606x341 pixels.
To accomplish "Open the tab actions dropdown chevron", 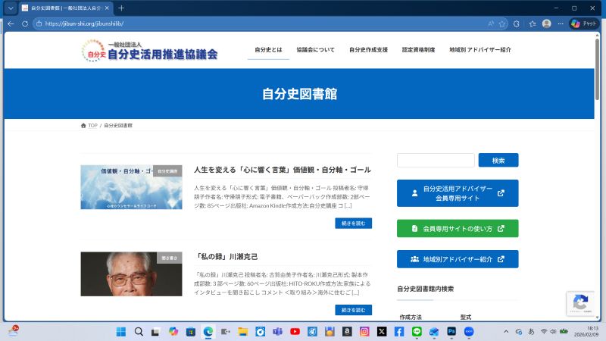I will 11,8.
